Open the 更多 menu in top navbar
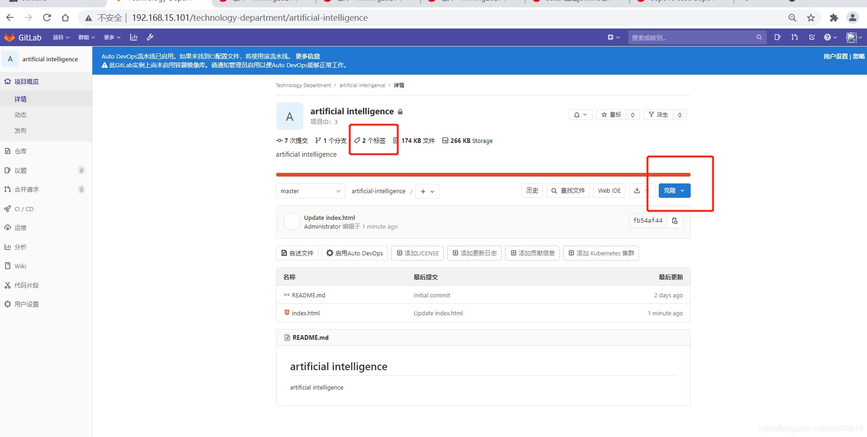The height and width of the screenshot is (437, 867). pos(112,37)
